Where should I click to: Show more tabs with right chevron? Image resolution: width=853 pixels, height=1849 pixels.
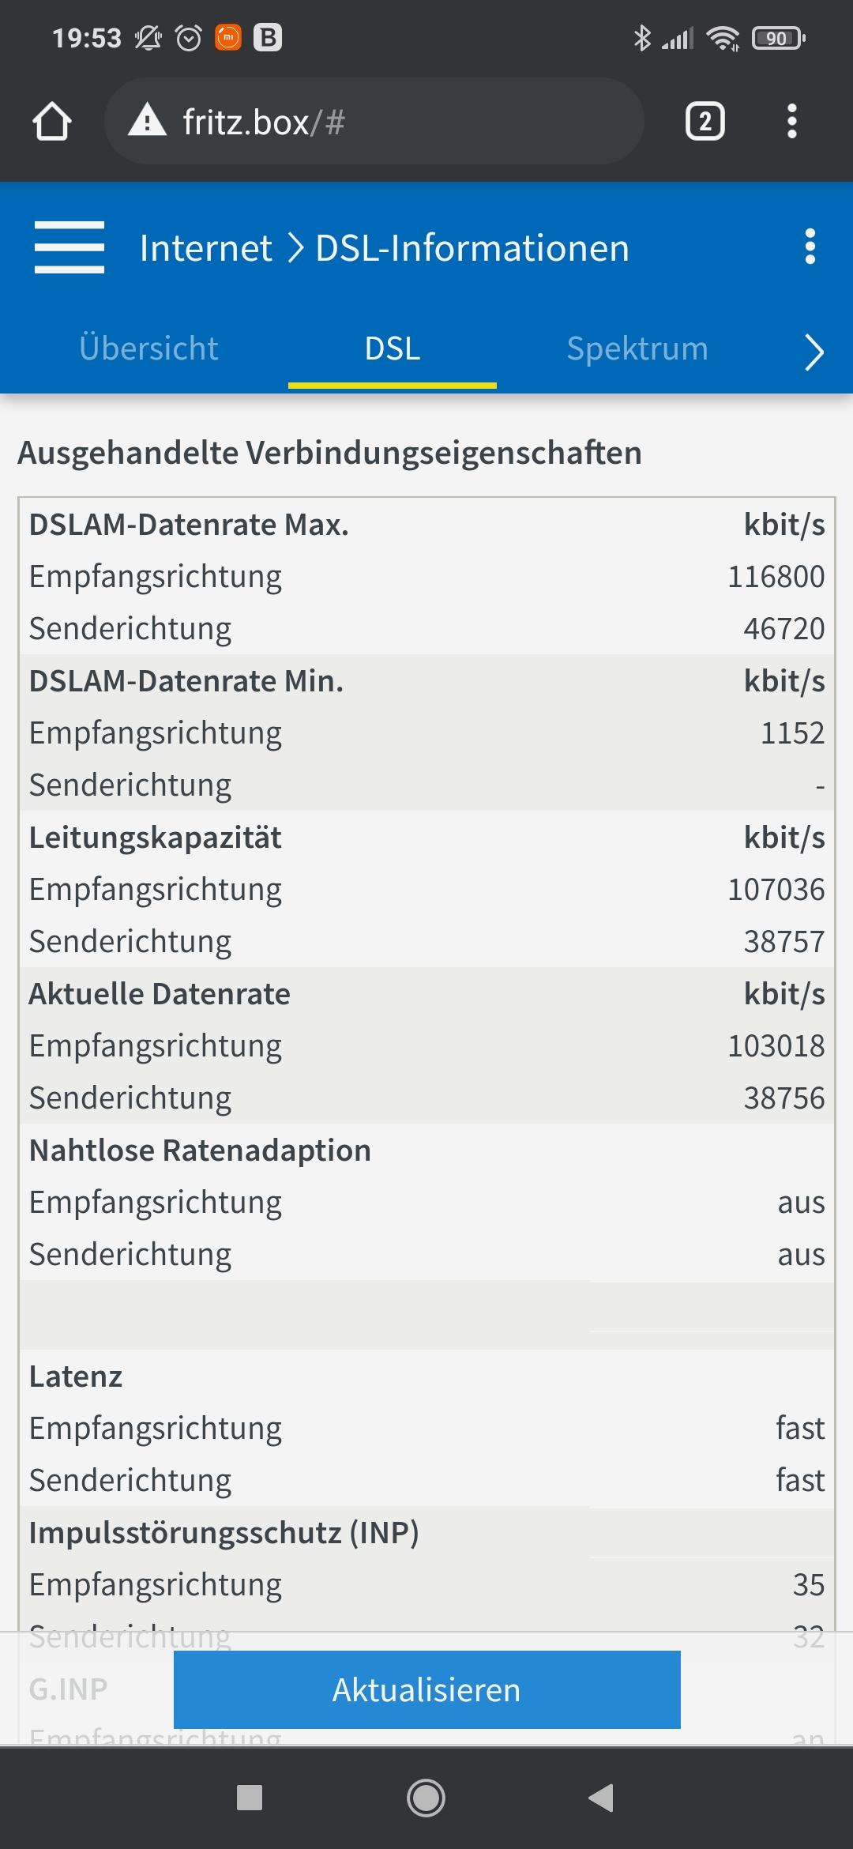814,352
